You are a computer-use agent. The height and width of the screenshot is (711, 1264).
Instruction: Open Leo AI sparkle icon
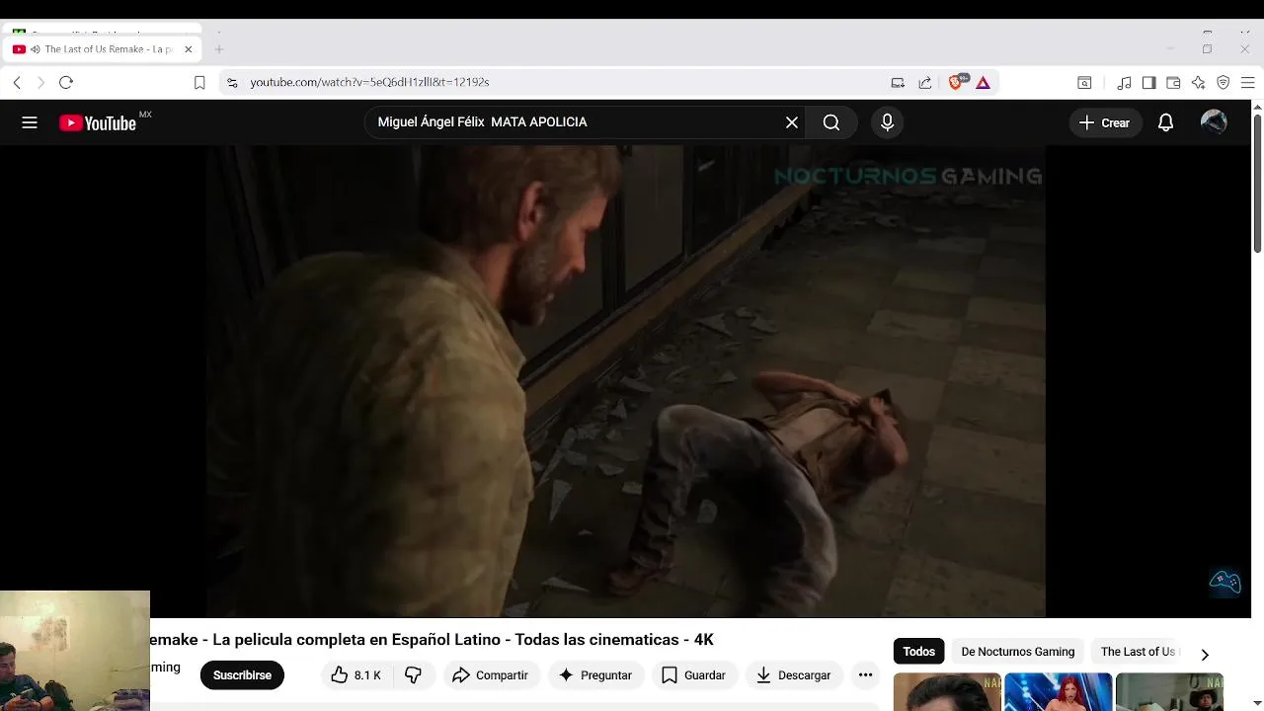coord(1198,83)
